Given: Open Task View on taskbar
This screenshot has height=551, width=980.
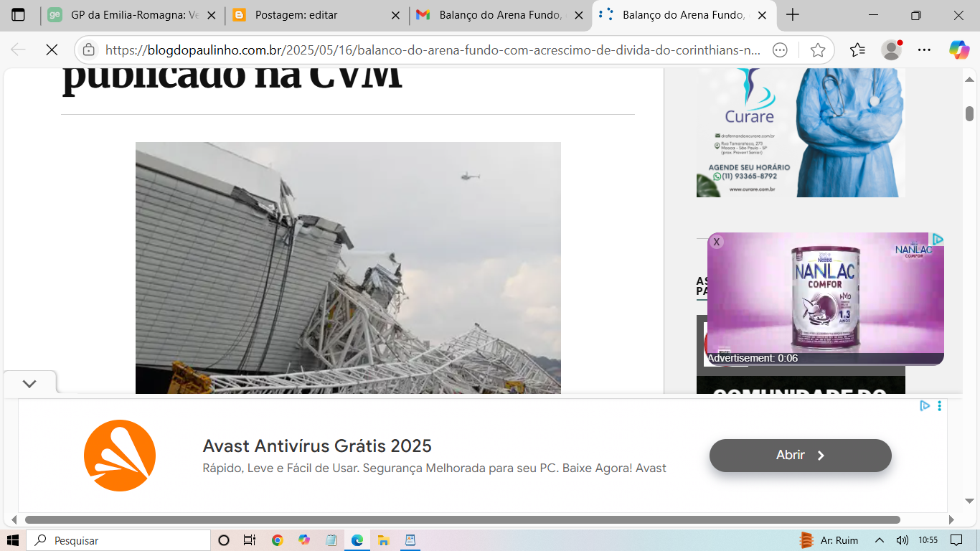Looking at the screenshot, I should click(x=249, y=540).
